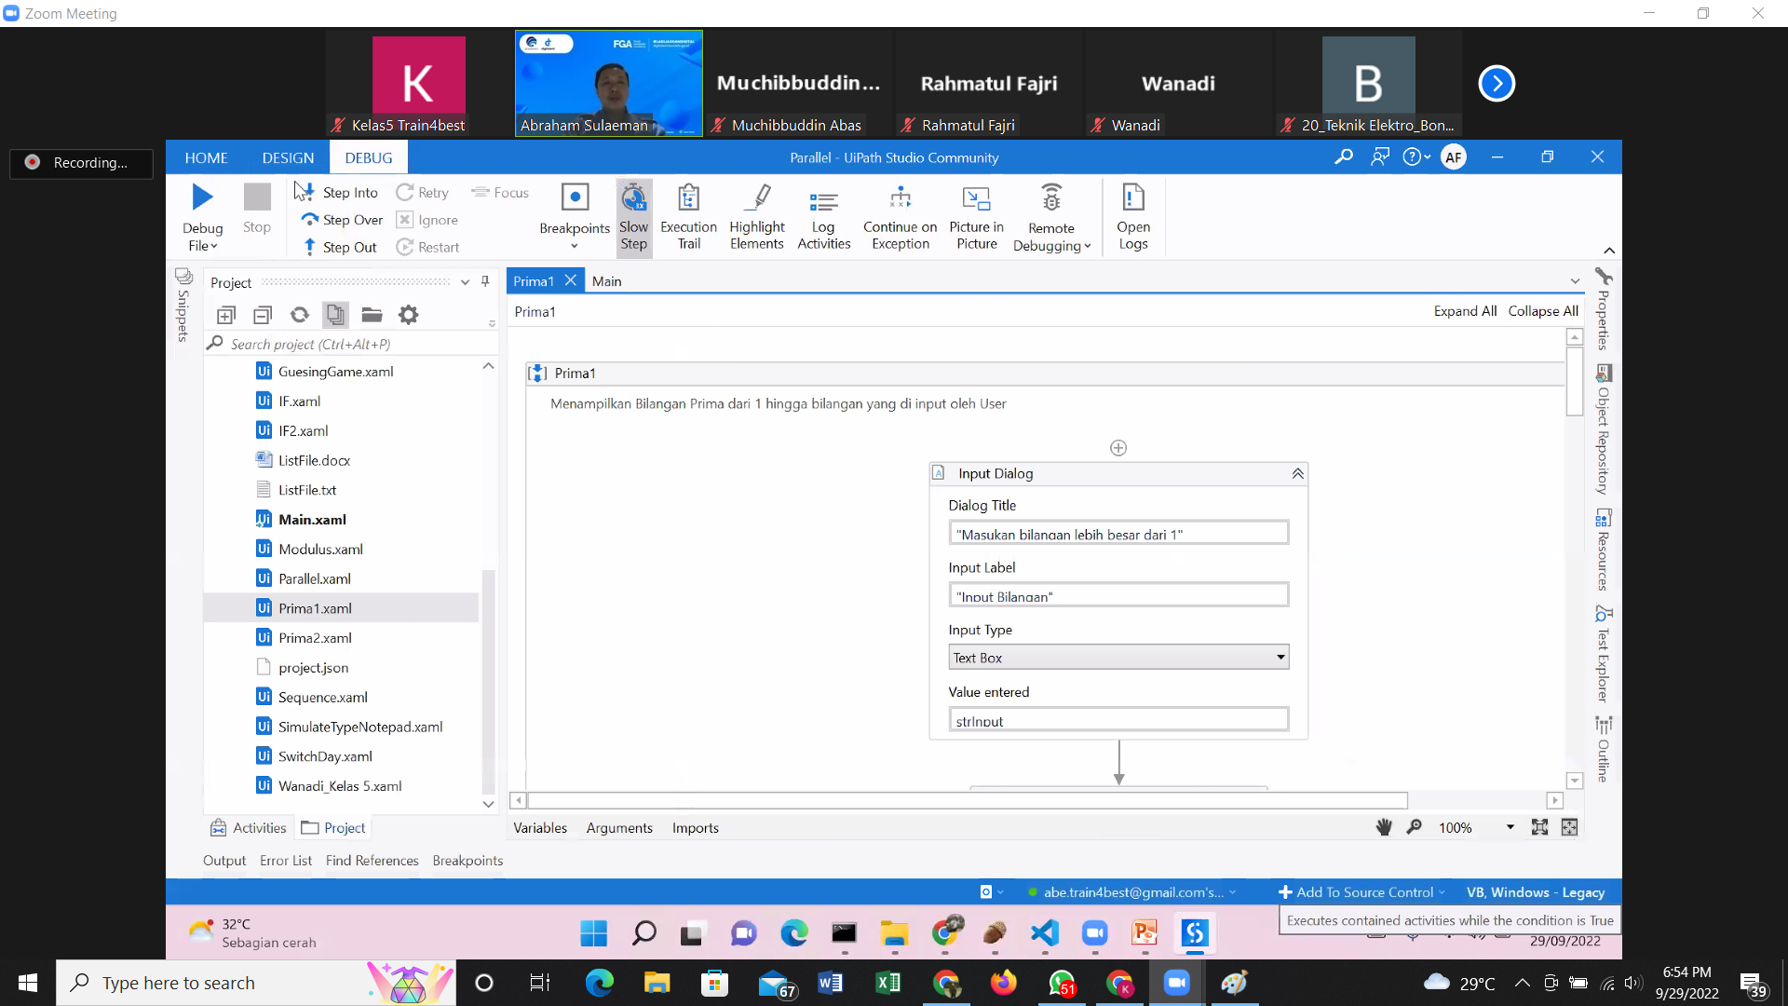This screenshot has height=1006, width=1788.
Task: Toggle the Slow Step button
Action: click(x=633, y=216)
